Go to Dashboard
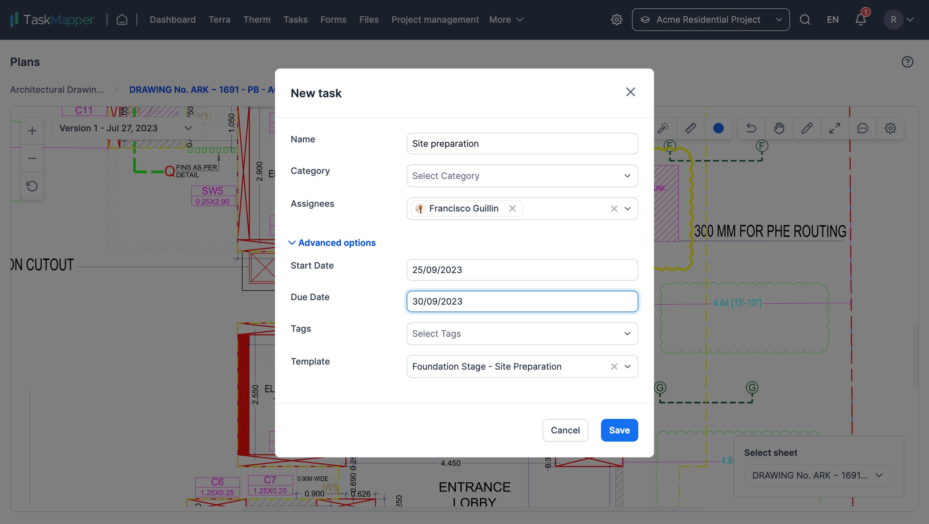 pos(173,20)
